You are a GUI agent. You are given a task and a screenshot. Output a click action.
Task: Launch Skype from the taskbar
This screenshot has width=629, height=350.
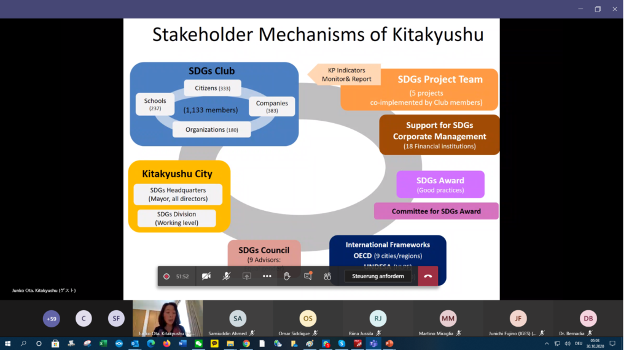(342, 344)
